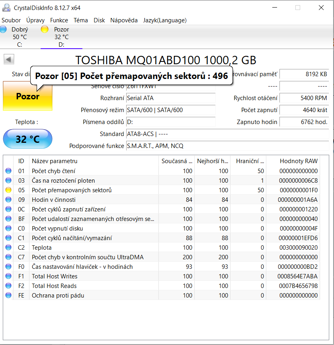Image resolution: width=334 pixels, height=345 pixels.
Task: Open the Téma menu
Action: point(81,20)
